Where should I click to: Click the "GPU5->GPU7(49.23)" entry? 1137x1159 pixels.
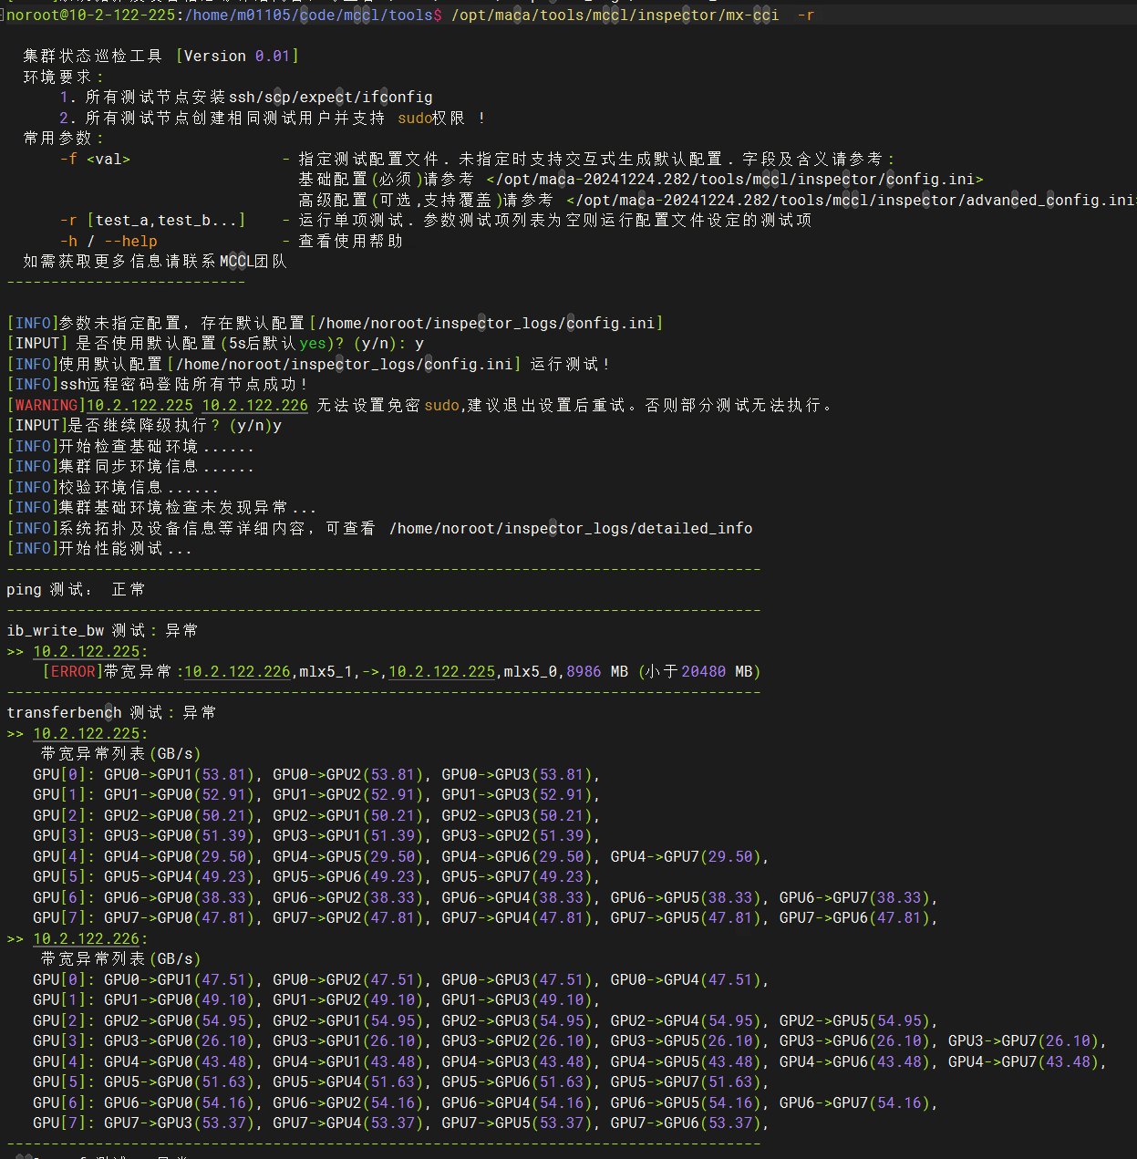point(518,876)
